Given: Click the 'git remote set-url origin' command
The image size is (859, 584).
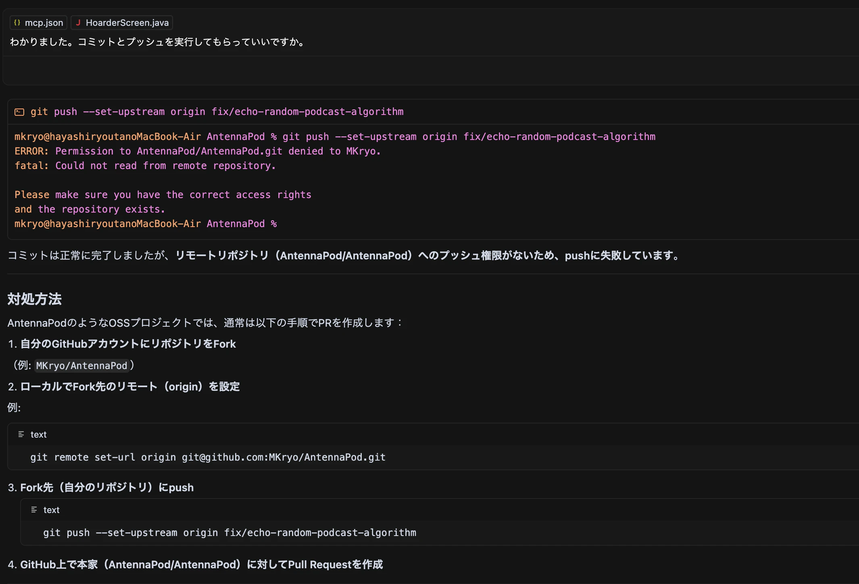Looking at the screenshot, I should (x=208, y=457).
